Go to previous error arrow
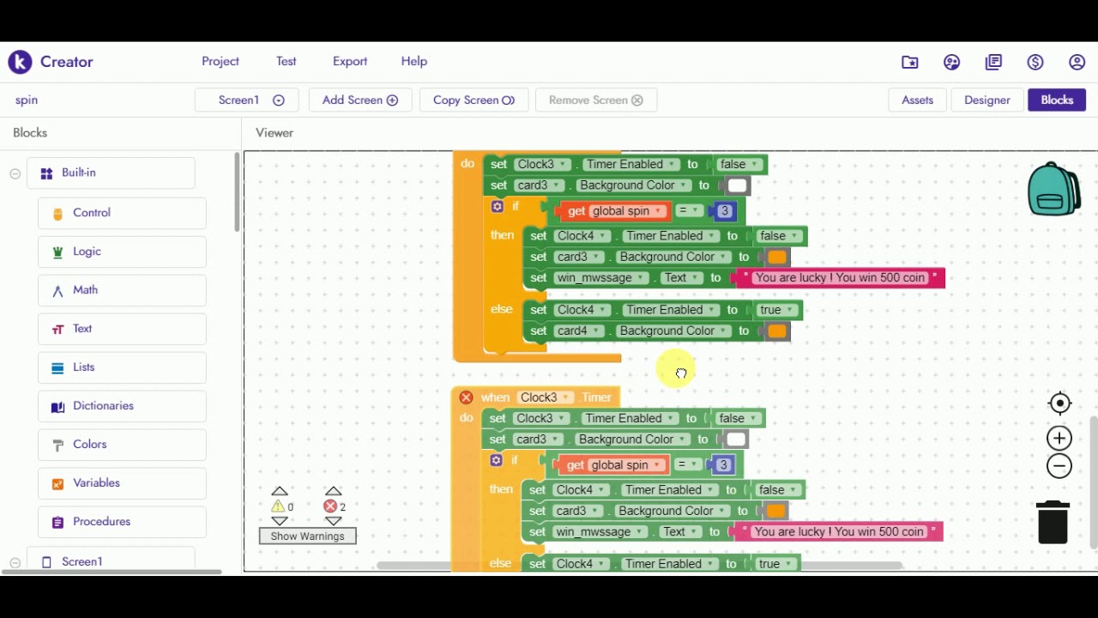Viewport: 1098px width, 618px height. tap(334, 491)
